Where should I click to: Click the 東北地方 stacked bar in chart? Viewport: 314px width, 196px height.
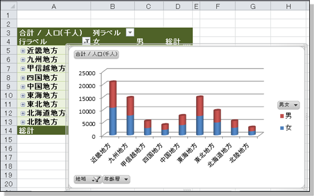[217, 122]
